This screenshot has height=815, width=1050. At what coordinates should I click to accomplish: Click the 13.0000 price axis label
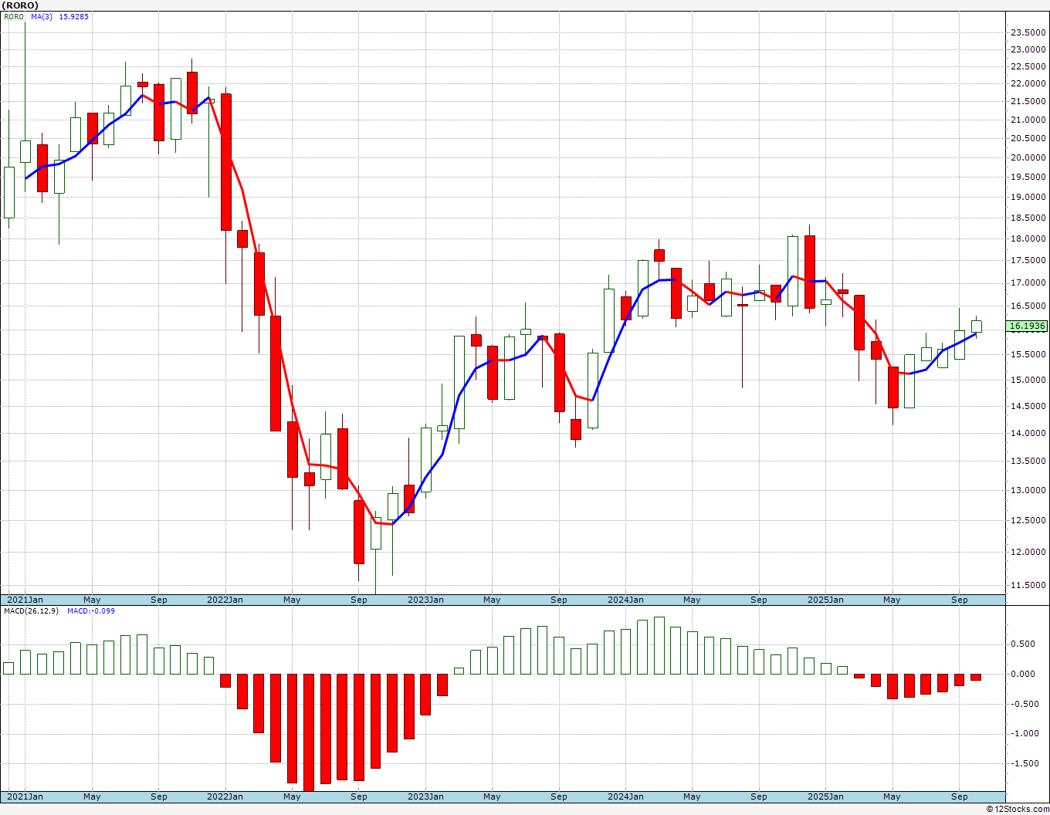[1028, 490]
